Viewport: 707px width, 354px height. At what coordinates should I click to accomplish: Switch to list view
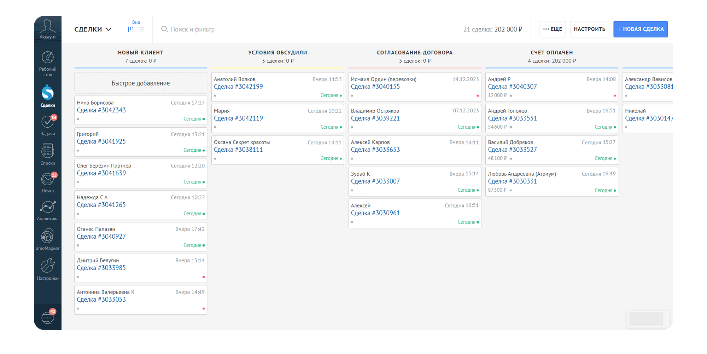coord(142,29)
